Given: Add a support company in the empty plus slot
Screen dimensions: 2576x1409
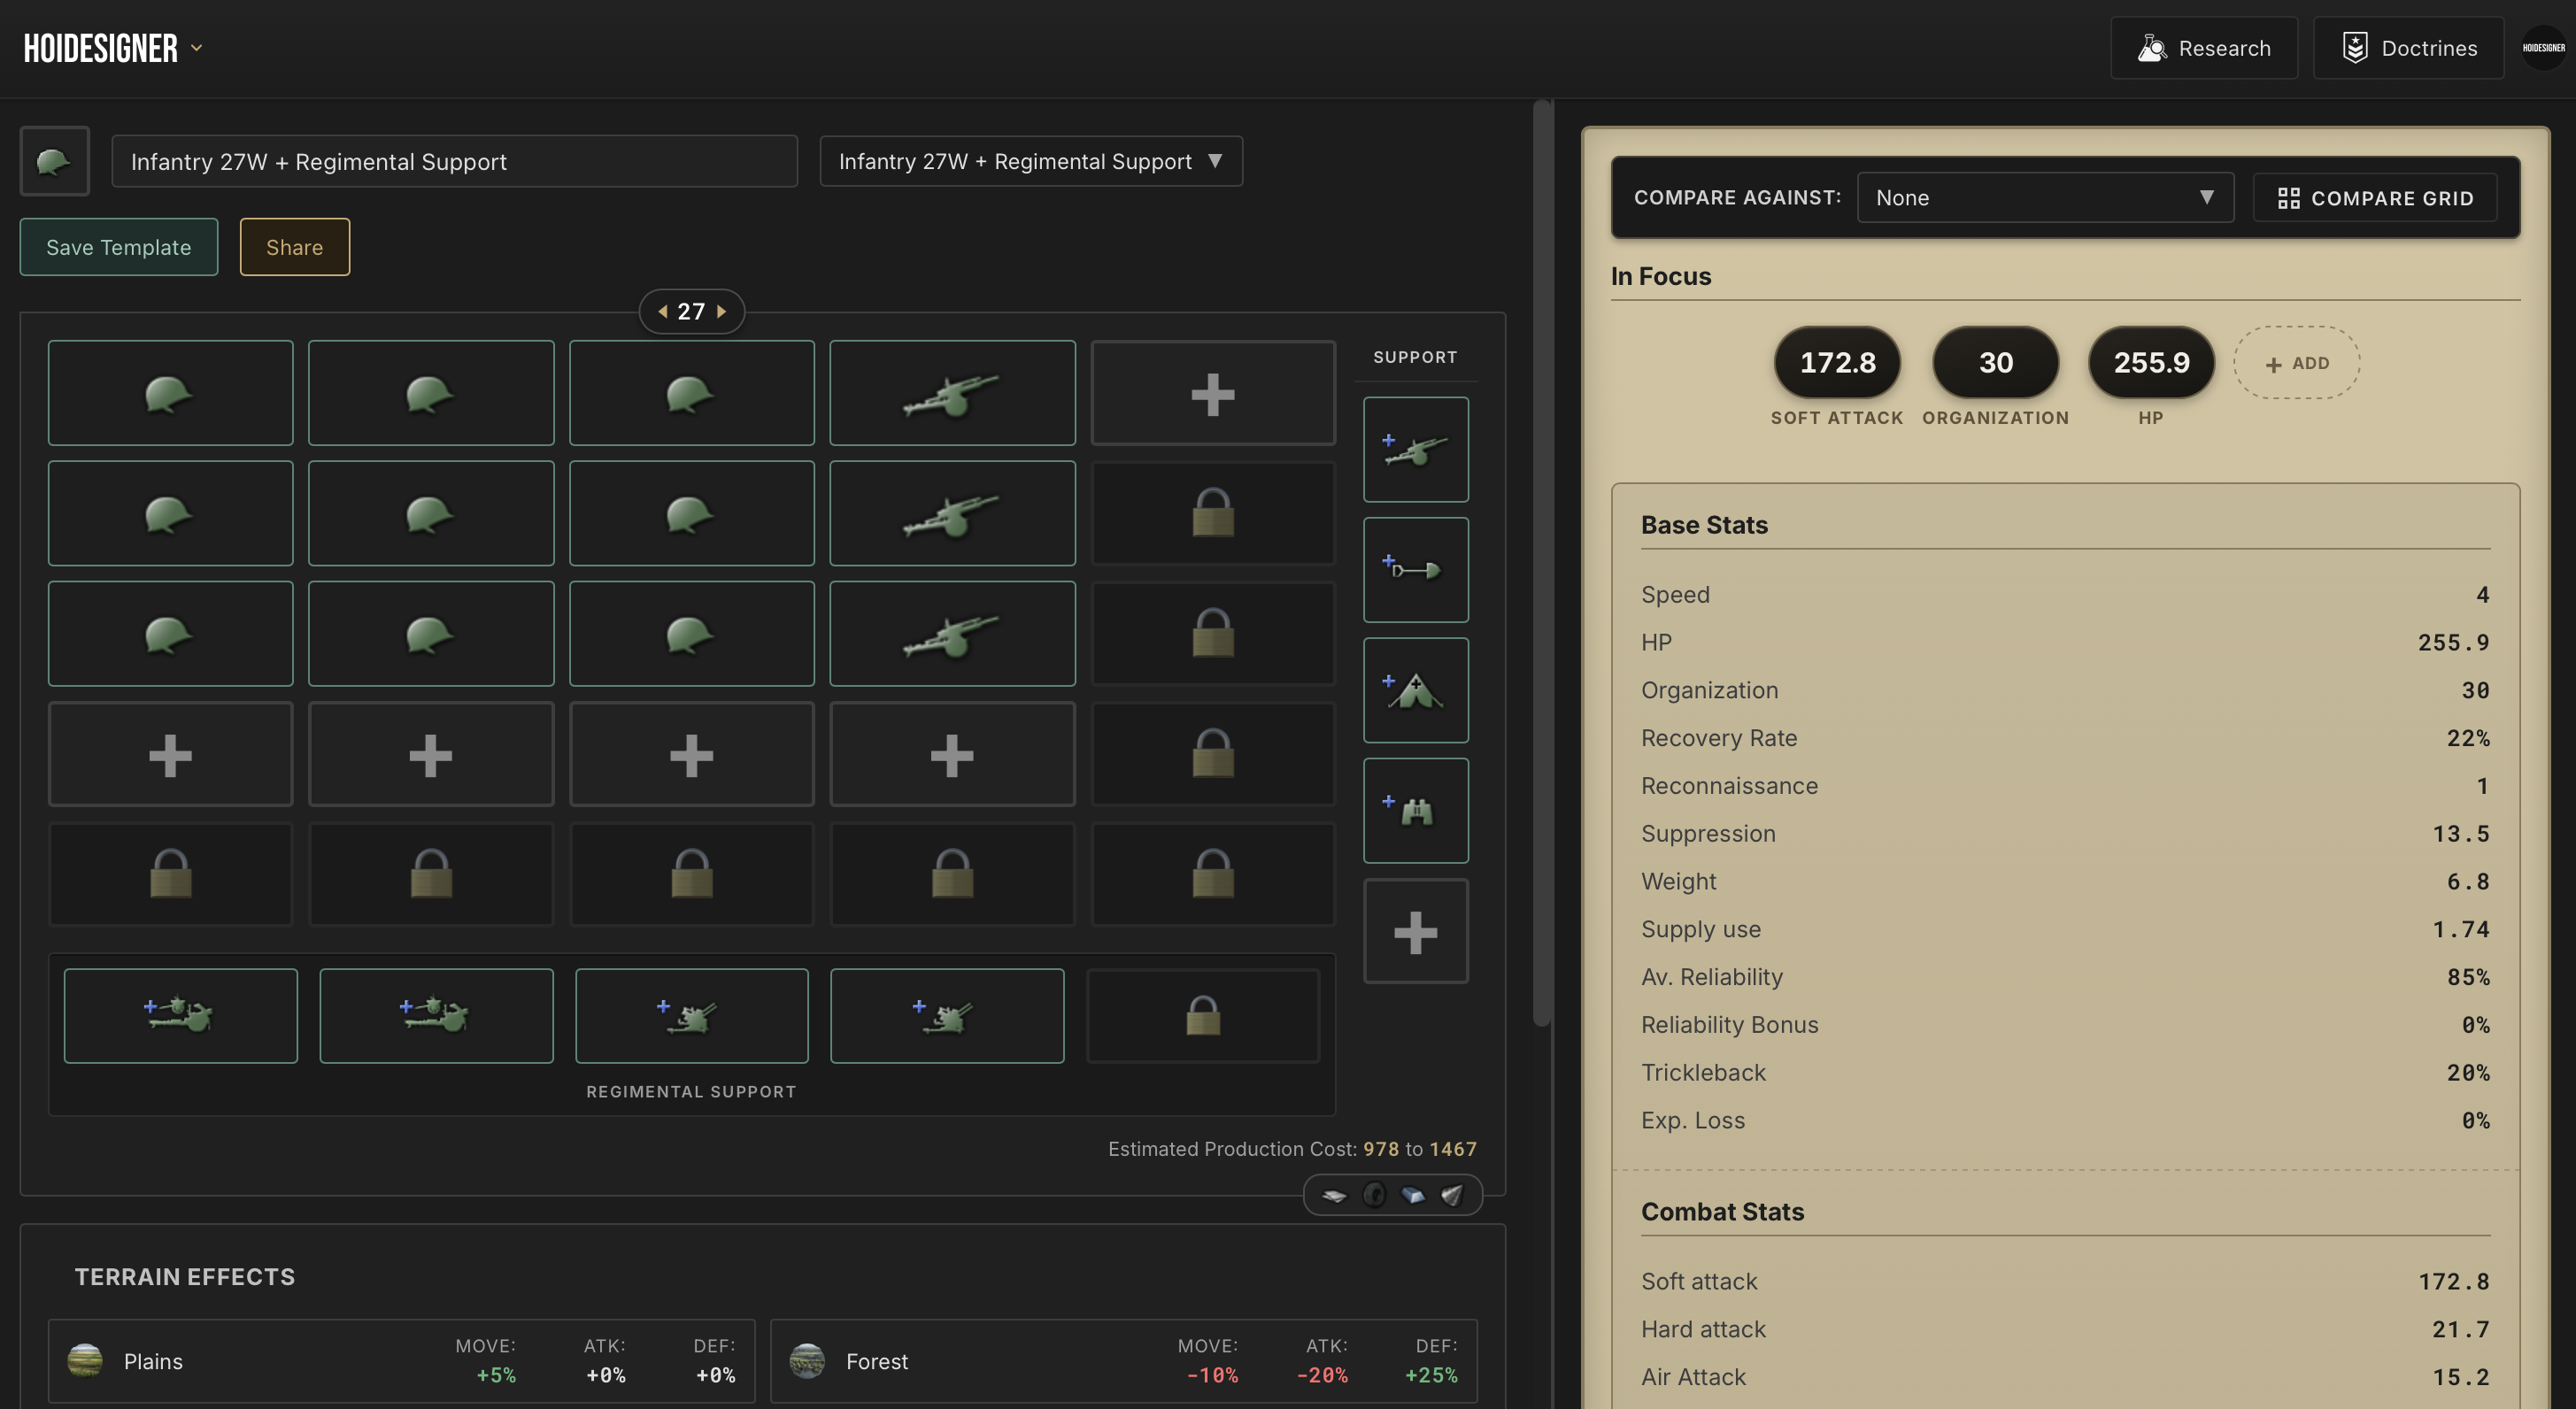Looking at the screenshot, I should (x=1416, y=931).
